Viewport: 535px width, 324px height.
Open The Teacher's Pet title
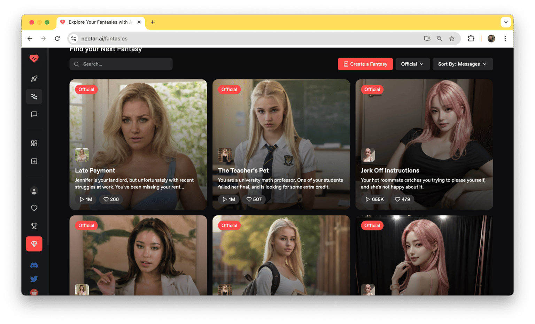(x=243, y=170)
